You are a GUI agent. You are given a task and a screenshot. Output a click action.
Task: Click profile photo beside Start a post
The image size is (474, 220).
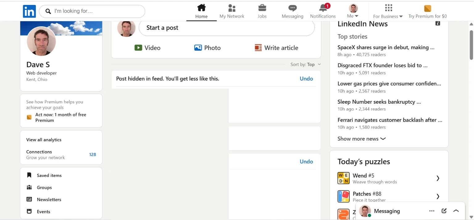click(x=126, y=28)
